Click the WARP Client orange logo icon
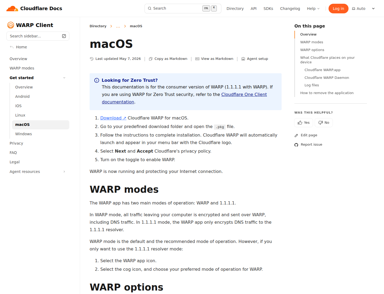The image size is (384, 294). (x=11, y=25)
